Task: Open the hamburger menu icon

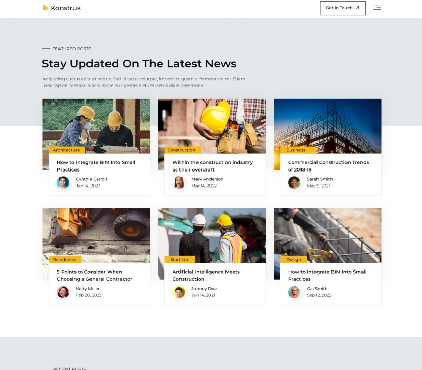Action: pos(377,8)
